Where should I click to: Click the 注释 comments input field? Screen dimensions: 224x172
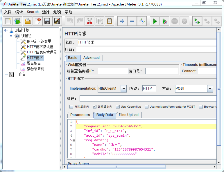tap(146, 50)
